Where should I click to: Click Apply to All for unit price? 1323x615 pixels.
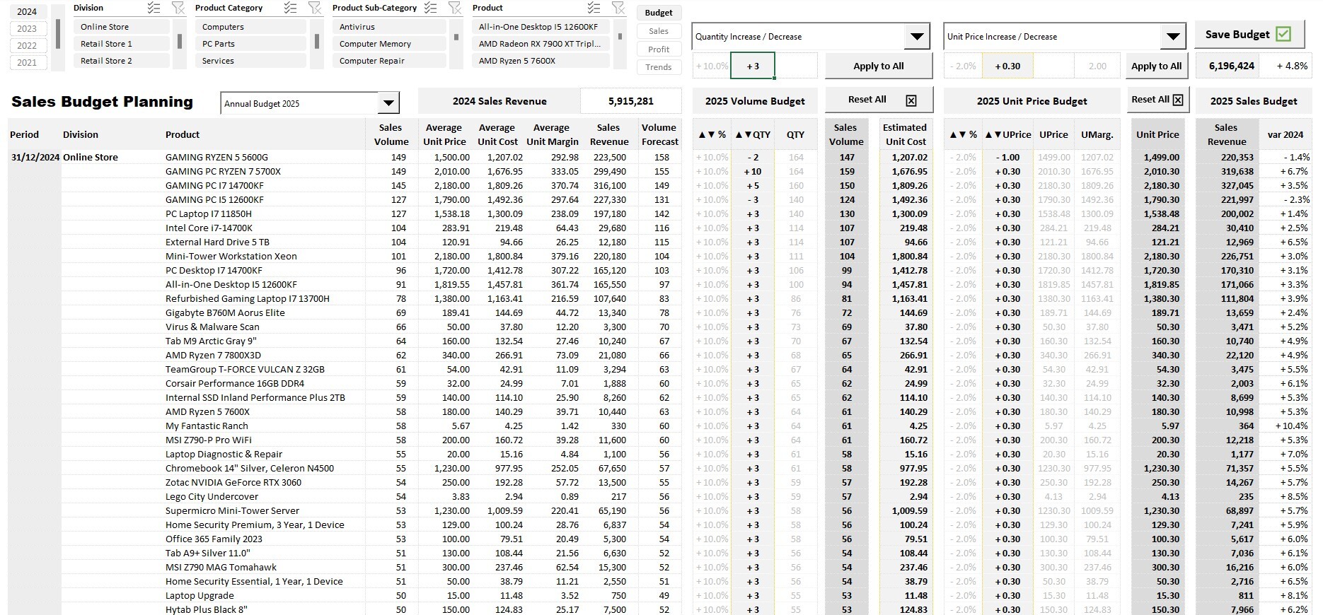click(1156, 66)
